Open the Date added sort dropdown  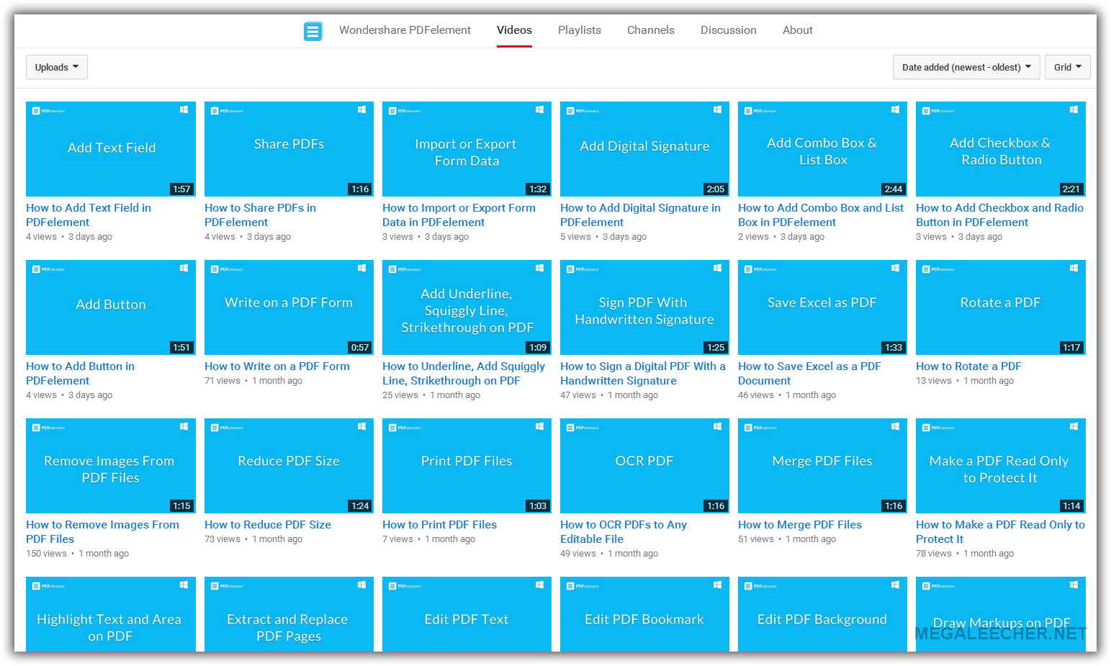click(966, 67)
